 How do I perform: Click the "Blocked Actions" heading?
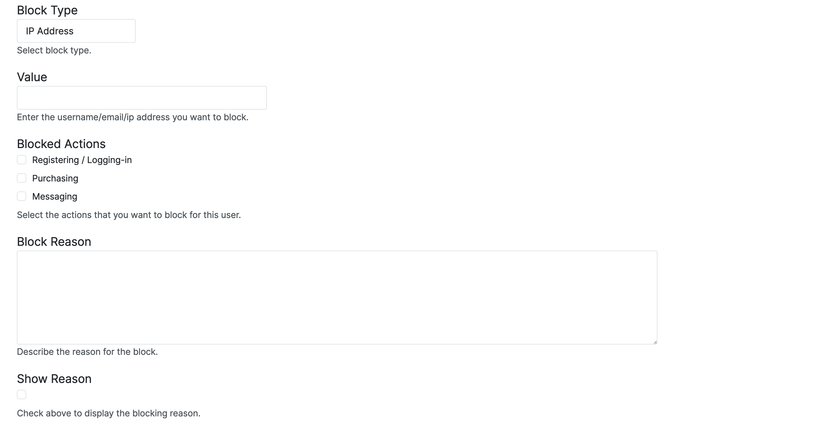pyautogui.click(x=61, y=144)
